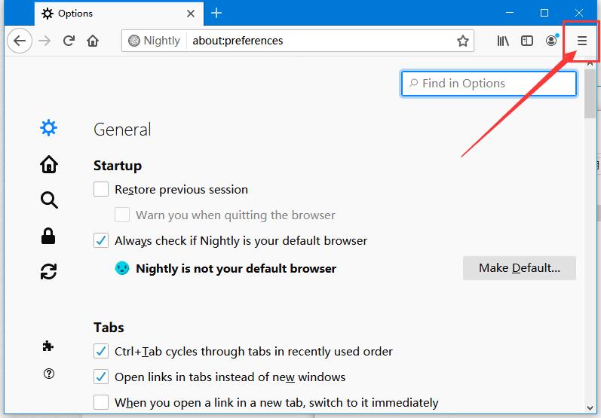Focus the Find in Options search field
The image size is (601, 418).
pyautogui.click(x=489, y=84)
